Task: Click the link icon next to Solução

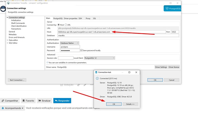Action: [x=79, y=85]
